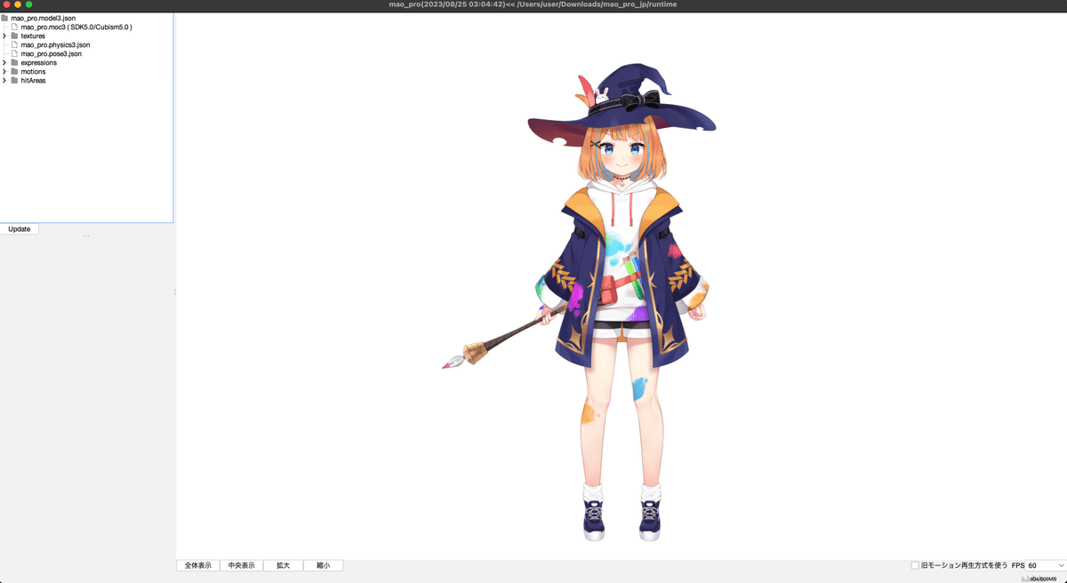The image size is (1067, 583).
Task: Click the motions folder icon
Action: point(15,71)
